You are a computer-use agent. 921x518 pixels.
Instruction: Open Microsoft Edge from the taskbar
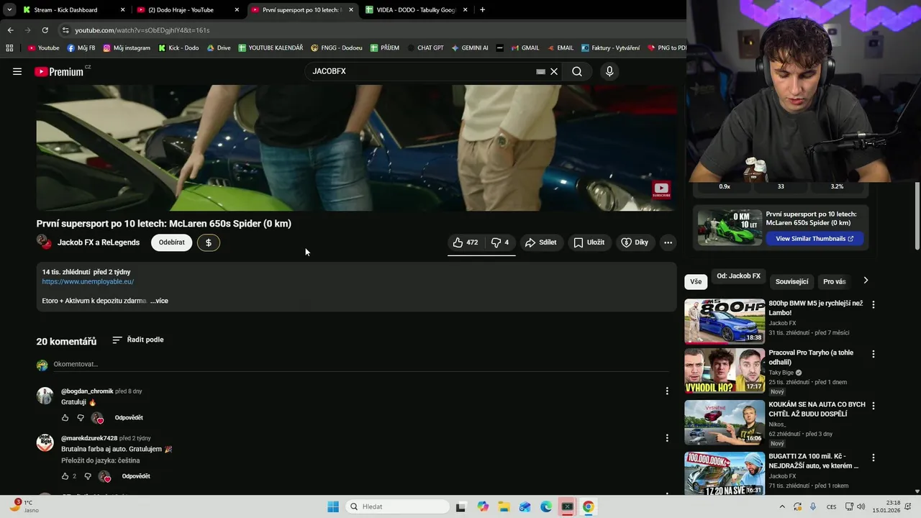pos(546,506)
